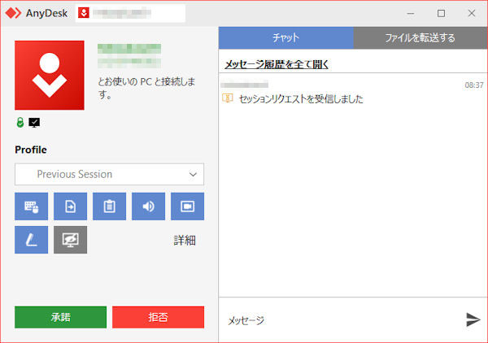Open the Previous Session profile dropdown
Image resolution: width=488 pixels, height=343 pixels.
point(109,174)
